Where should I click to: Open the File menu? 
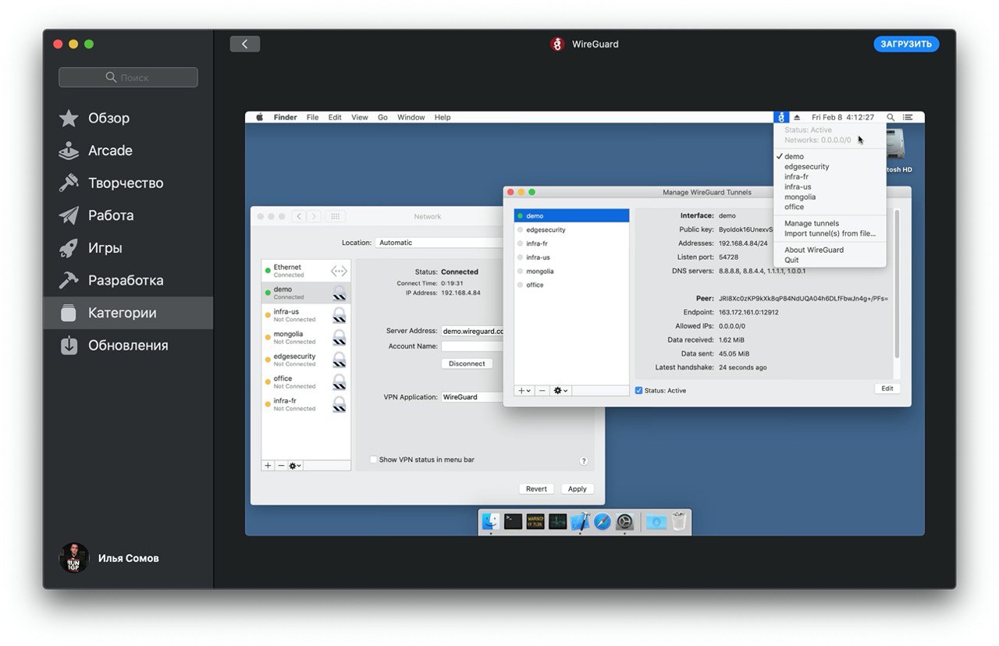click(312, 117)
